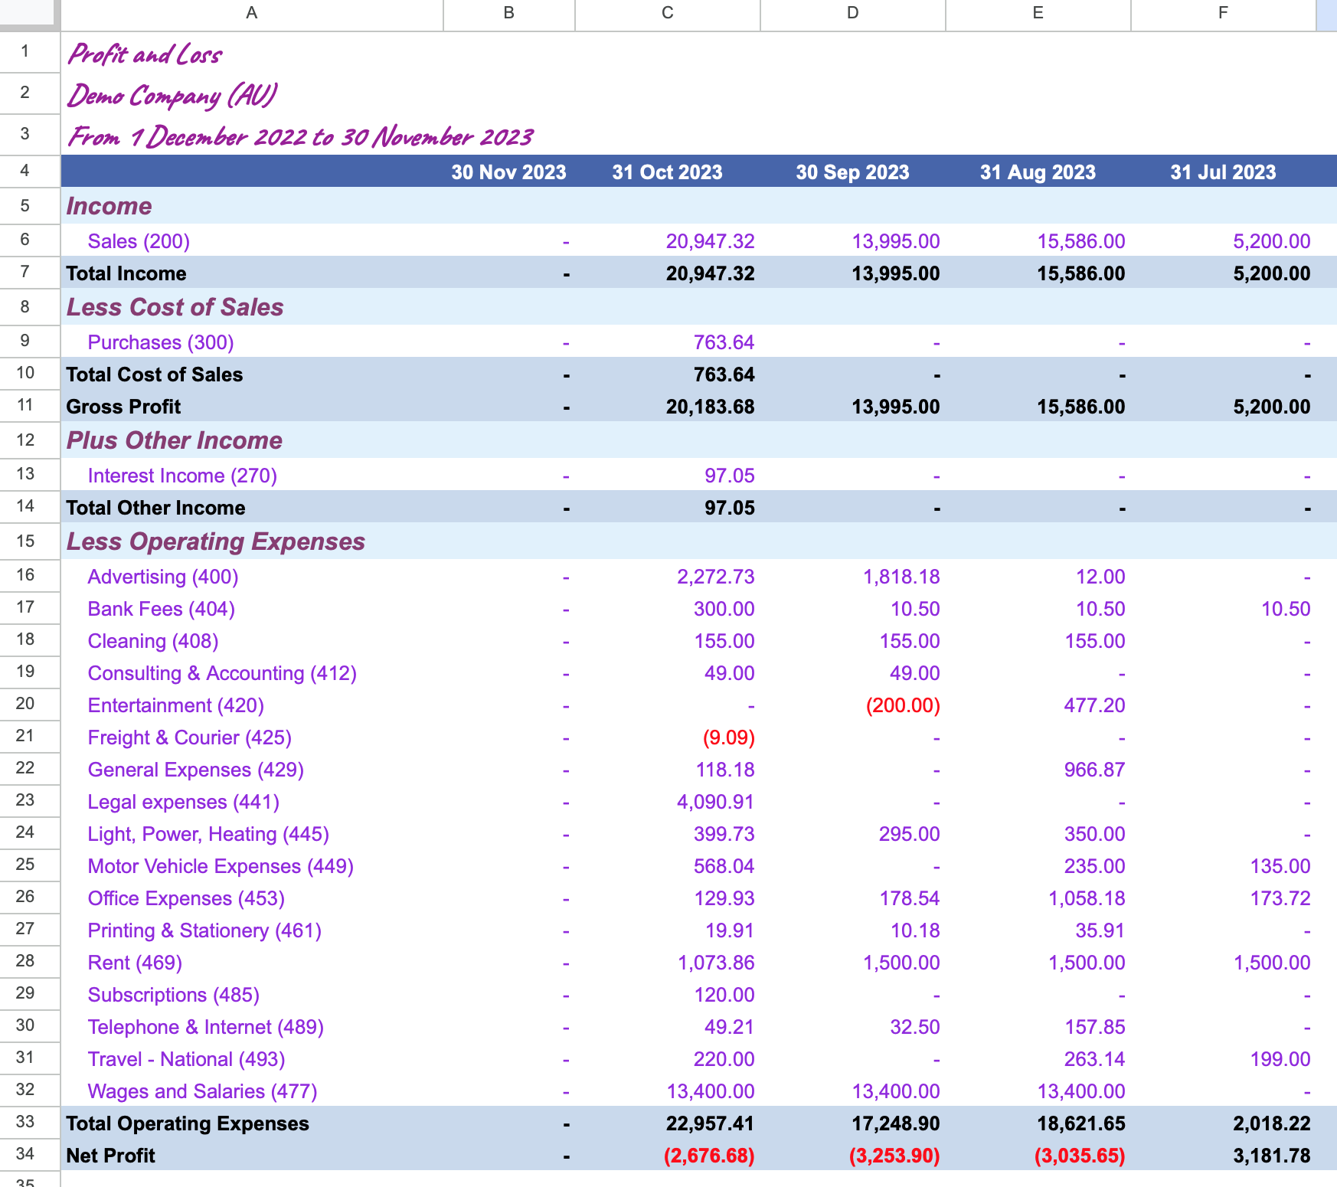Screen dimensions: 1337x1187
Task: Click Sales value 20,947.32 in purple
Action: click(x=710, y=241)
